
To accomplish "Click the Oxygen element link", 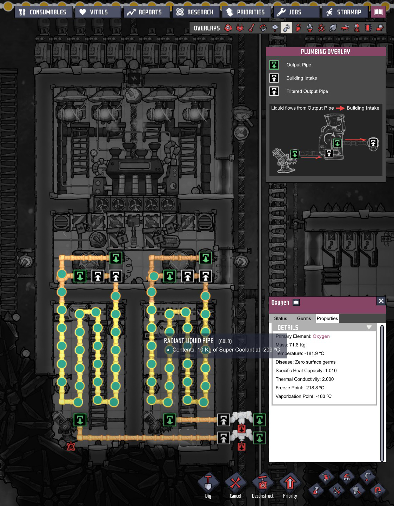I will click(321, 336).
